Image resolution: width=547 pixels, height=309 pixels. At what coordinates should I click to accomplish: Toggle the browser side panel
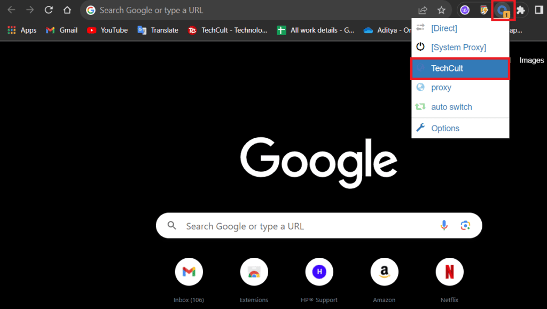[538, 10]
